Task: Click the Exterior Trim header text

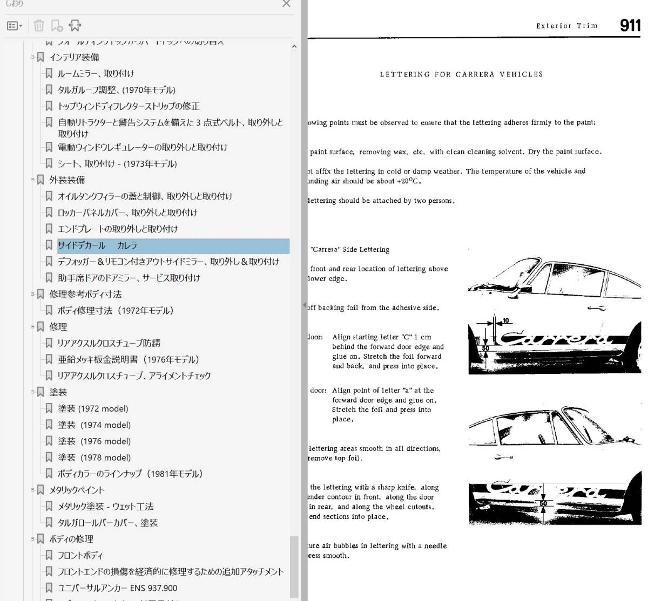Action: click(x=566, y=26)
